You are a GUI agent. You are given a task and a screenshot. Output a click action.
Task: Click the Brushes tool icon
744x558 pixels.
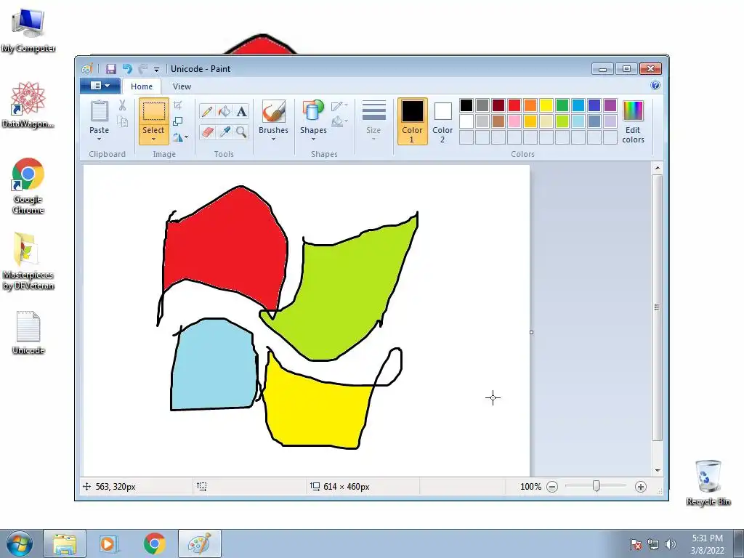pos(273,111)
